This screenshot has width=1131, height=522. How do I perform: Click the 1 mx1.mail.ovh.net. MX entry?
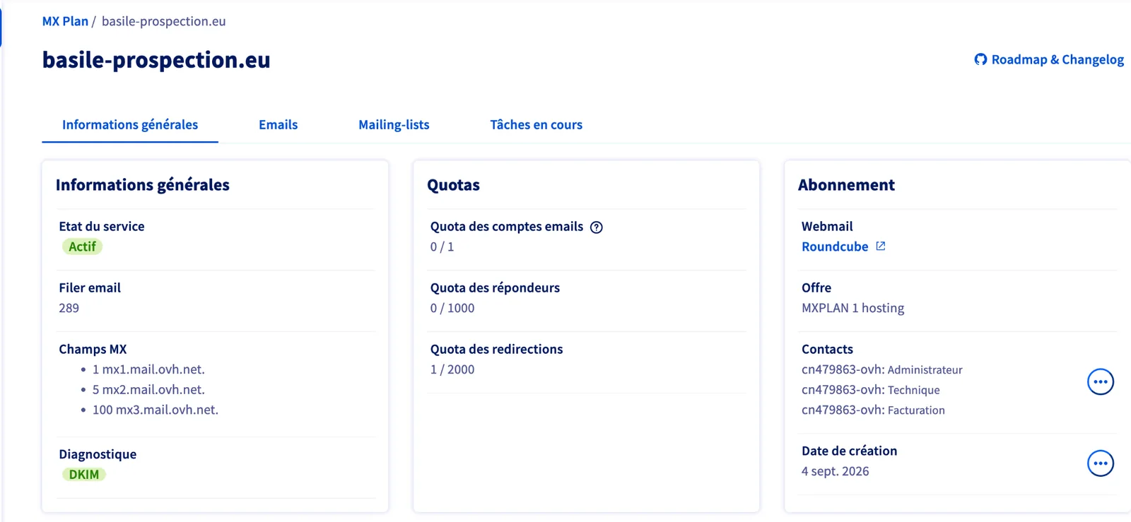148,369
